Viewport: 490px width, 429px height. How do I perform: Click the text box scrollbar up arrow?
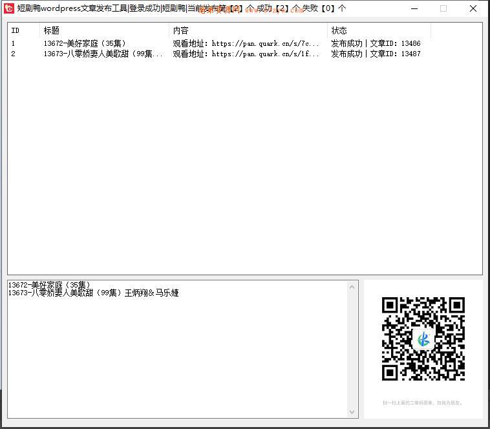[x=352, y=286]
